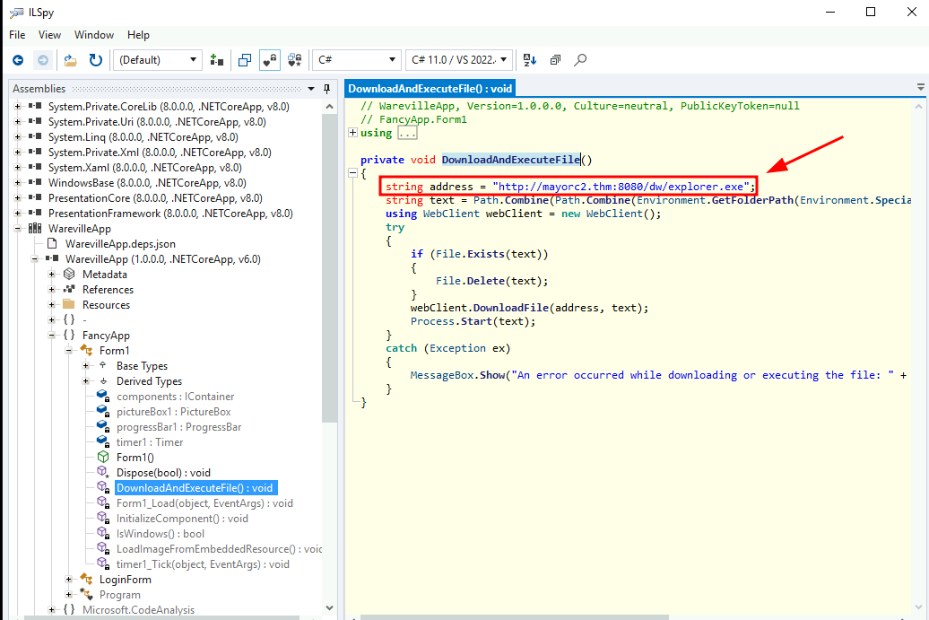
Task: Select progressBar1 : ProgressBar field
Action: click(179, 427)
